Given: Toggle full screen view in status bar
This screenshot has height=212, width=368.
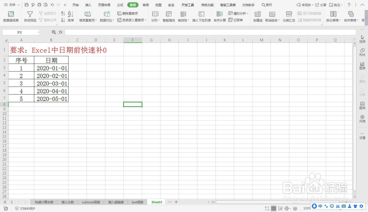Looking at the screenshot, I should (x=267, y=208).
